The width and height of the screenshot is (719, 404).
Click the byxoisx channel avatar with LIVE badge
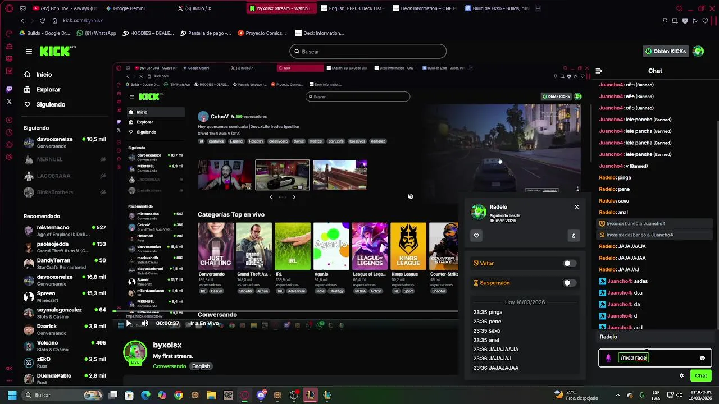tap(135, 353)
